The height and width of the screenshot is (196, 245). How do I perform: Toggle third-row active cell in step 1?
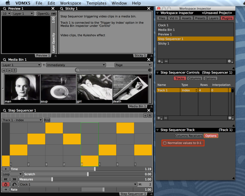pos(19,150)
